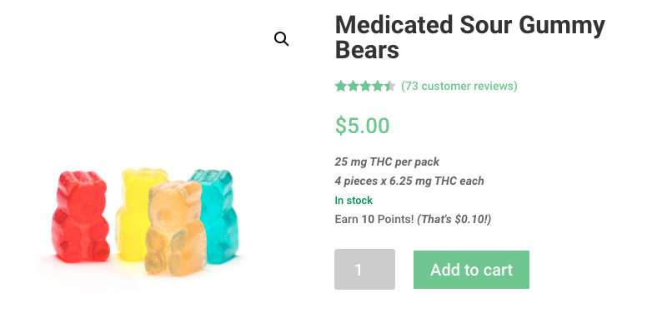This screenshot has height=318, width=667.
Task: Click the 4 pieces x 6.25 mg line
Action: pyautogui.click(x=409, y=181)
